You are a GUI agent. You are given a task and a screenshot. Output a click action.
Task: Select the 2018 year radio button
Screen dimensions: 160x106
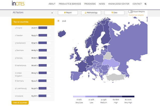tap(58, 21)
